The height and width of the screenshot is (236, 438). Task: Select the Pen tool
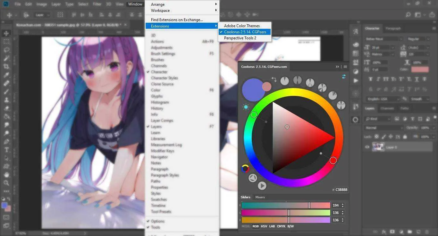click(x=6, y=141)
